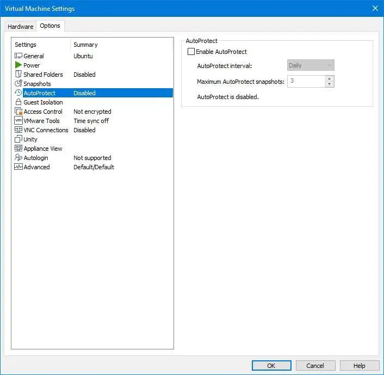Select the General row label

(x=34, y=56)
